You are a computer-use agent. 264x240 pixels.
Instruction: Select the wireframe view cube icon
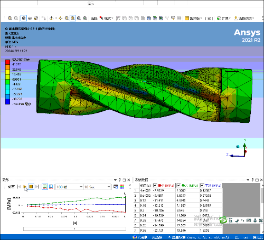point(24,18)
